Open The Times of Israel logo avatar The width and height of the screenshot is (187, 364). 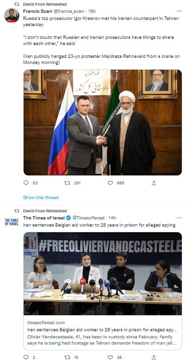(12, 222)
